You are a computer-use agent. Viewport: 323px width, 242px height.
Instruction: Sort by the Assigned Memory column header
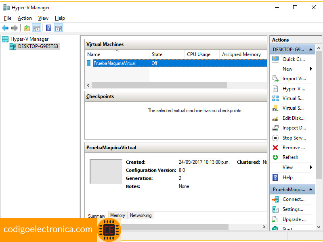[x=243, y=54]
